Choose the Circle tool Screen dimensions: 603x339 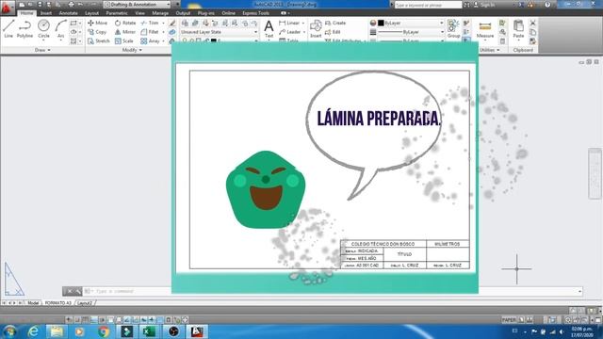click(x=43, y=29)
